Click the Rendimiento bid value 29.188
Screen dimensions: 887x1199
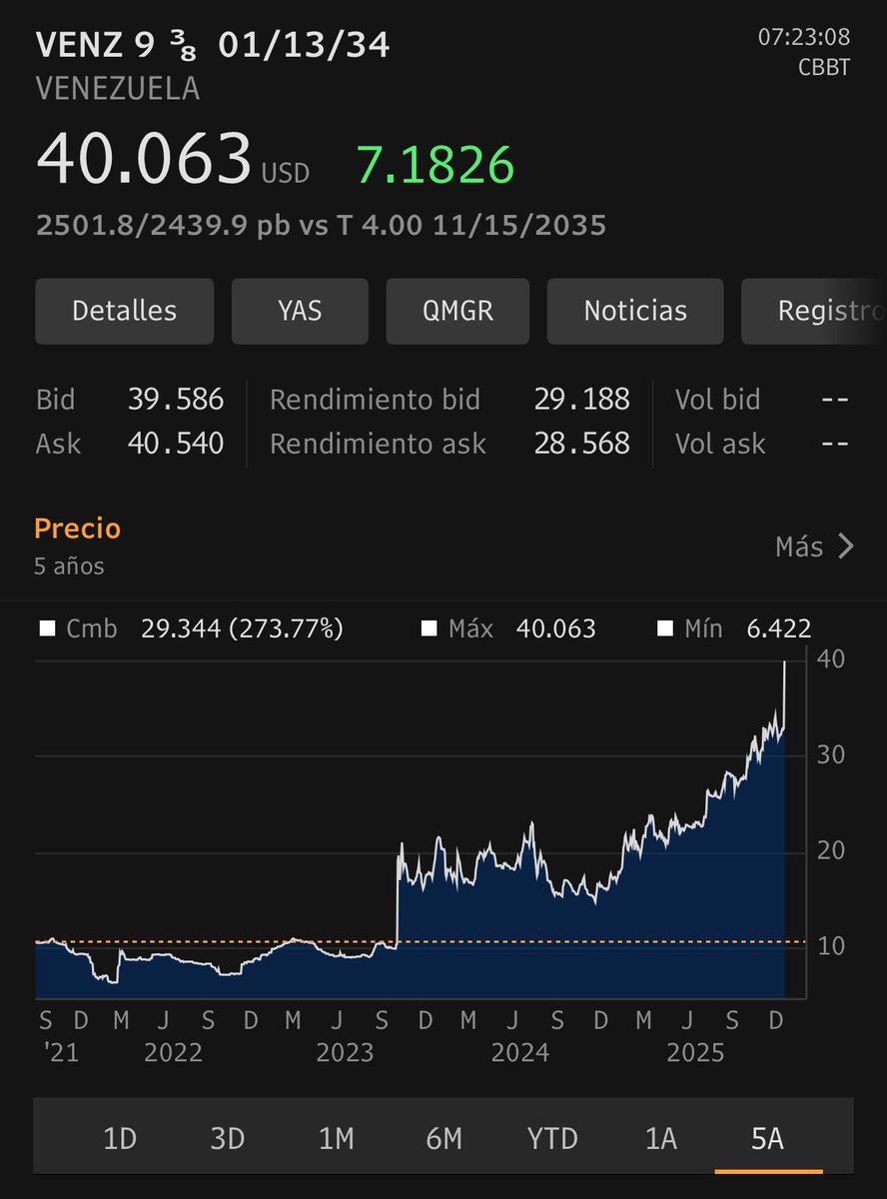click(582, 400)
